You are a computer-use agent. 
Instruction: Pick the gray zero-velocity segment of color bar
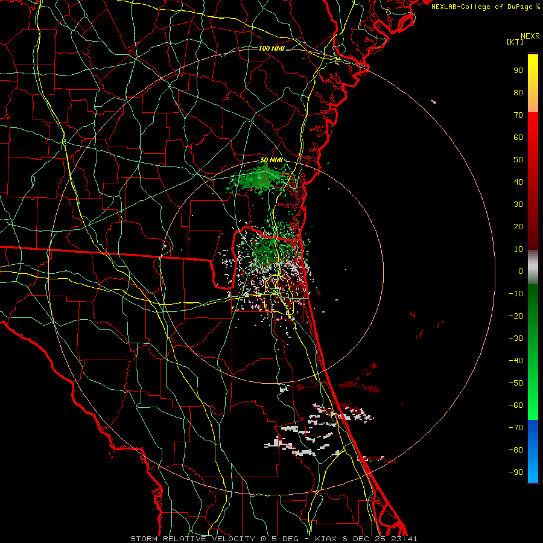533,267
